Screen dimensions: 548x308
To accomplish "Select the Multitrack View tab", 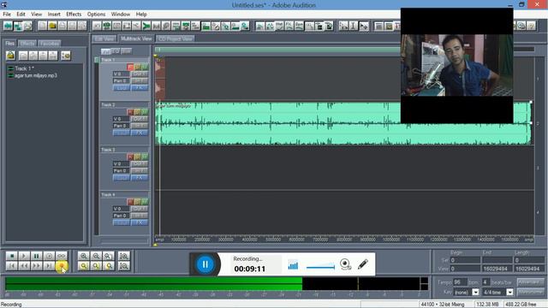I will point(136,38).
